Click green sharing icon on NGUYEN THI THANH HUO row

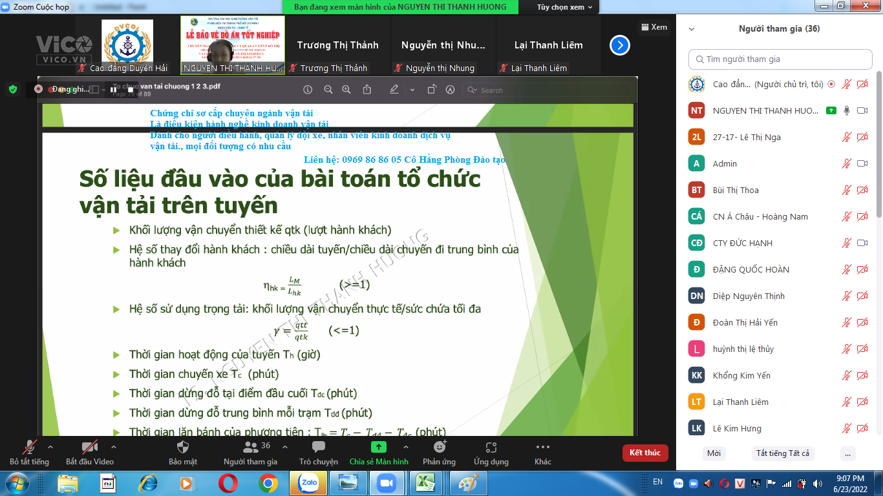[831, 110]
